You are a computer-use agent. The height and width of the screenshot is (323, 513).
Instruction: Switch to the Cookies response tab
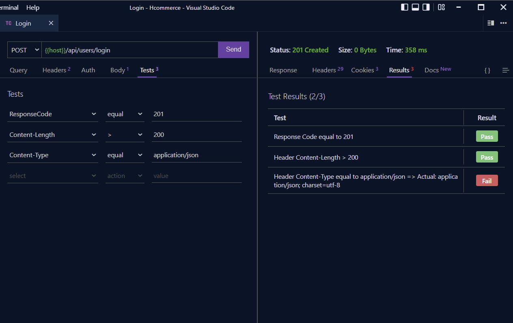point(363,70)
